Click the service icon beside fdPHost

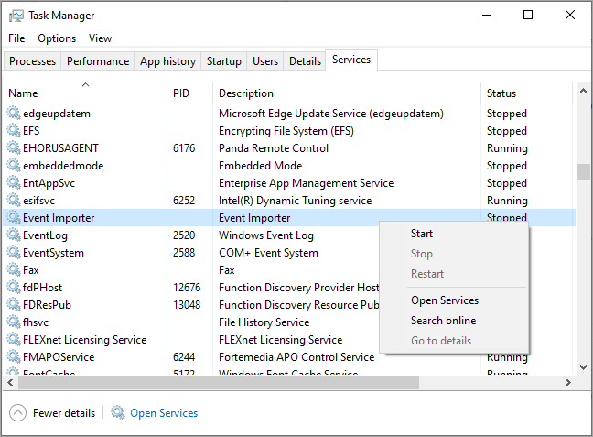point(14,288)
